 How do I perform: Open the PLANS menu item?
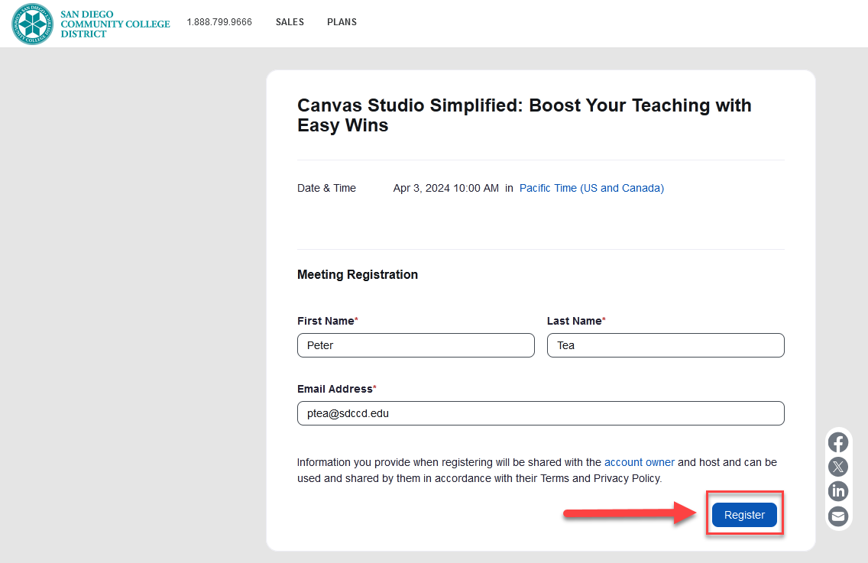pyautogui.click(x=342, y=22)
